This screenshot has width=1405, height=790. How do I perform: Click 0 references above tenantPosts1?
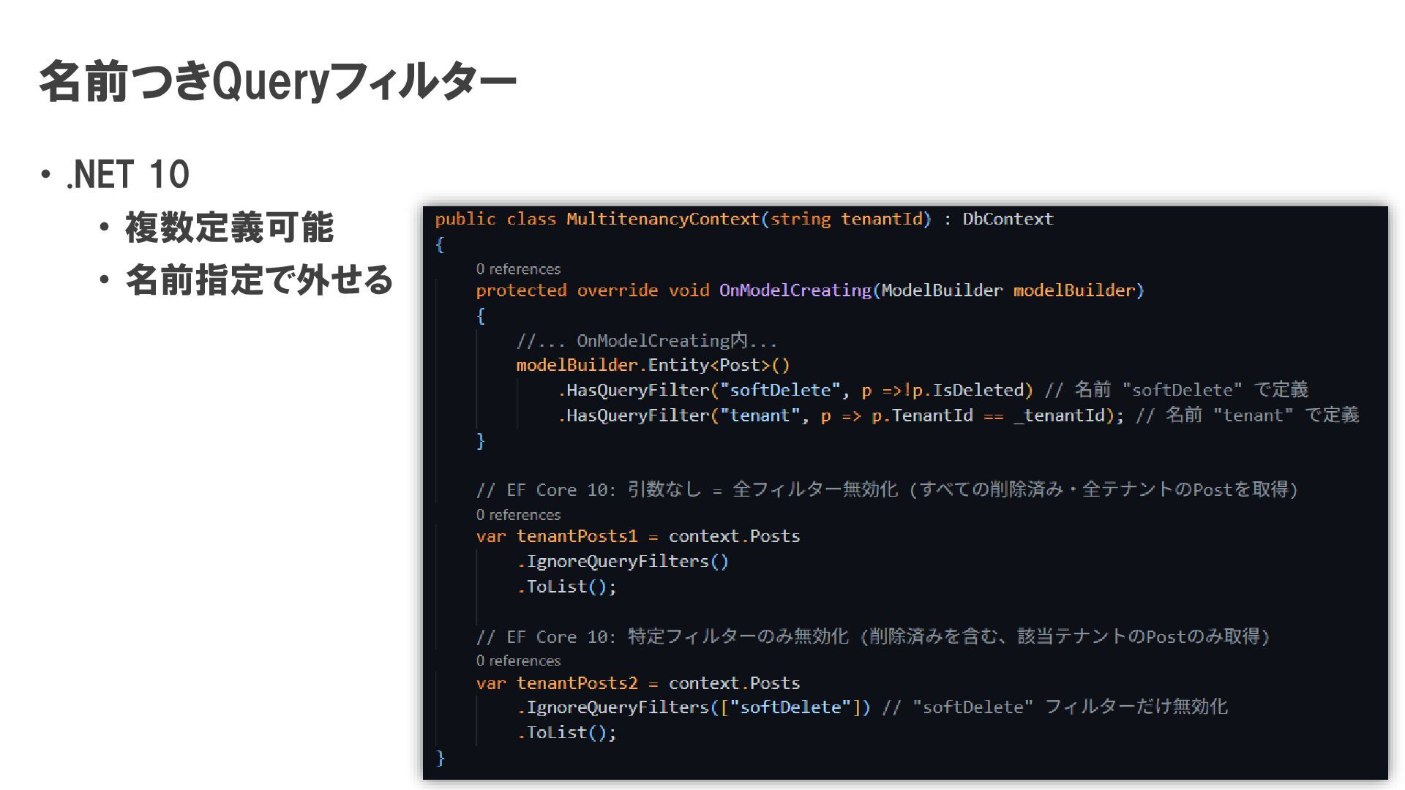[x=518, y=515]
